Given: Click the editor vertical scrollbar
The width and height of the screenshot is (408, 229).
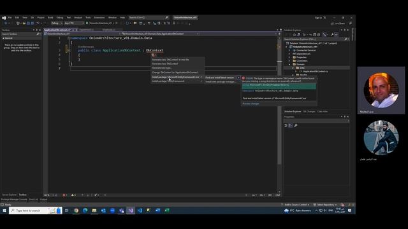Looking at the screenshot, I should point(279,114).
